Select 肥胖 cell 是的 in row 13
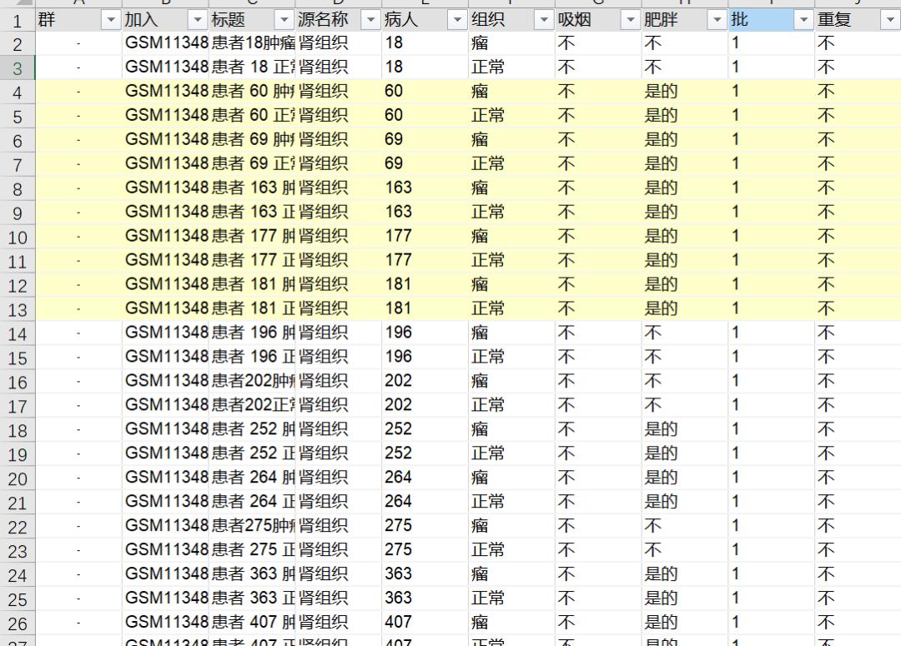 685,308
